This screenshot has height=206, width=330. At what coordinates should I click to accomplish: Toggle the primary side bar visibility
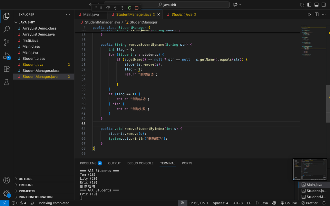tap(309, 5)
